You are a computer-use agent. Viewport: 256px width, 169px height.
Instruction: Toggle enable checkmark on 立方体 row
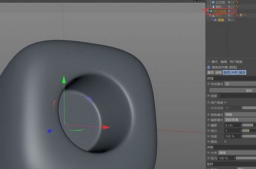234,2
